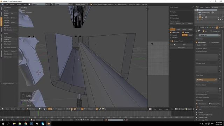Click the viewport shading sphere icon
Viewport: 224px width, 126px height.
pos(40,109)
